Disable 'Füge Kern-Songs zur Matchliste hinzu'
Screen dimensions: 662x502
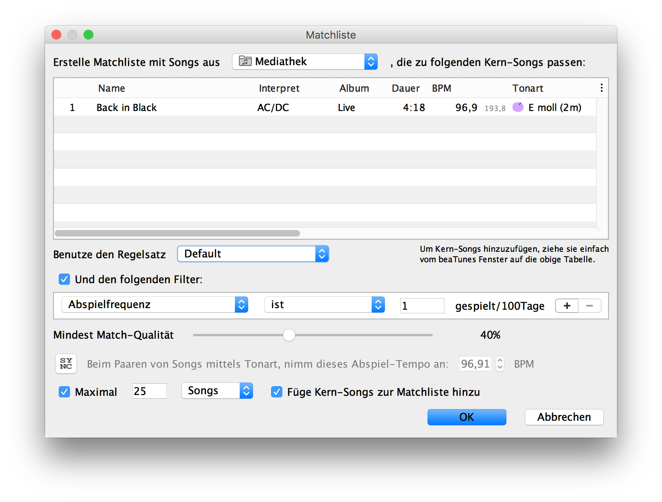click(276, 392)
